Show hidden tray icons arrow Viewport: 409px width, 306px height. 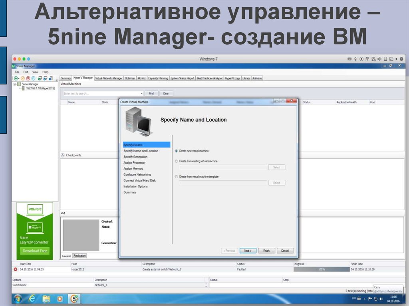pyautogui.click(x=364, y=299)
